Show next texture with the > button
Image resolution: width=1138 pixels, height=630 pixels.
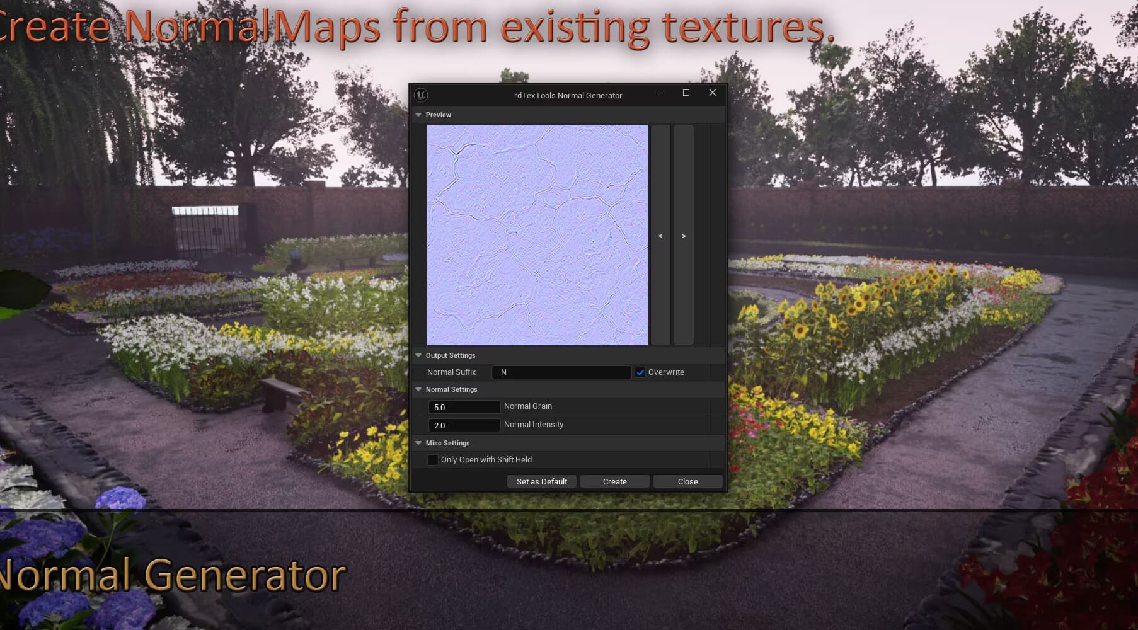[684, 235]
